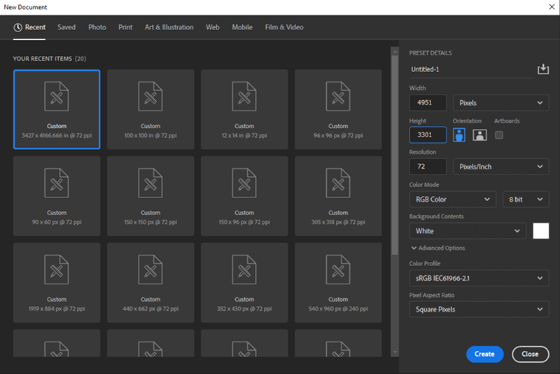Select the 12 x 14 in preset icon

(x=244, y=96)
